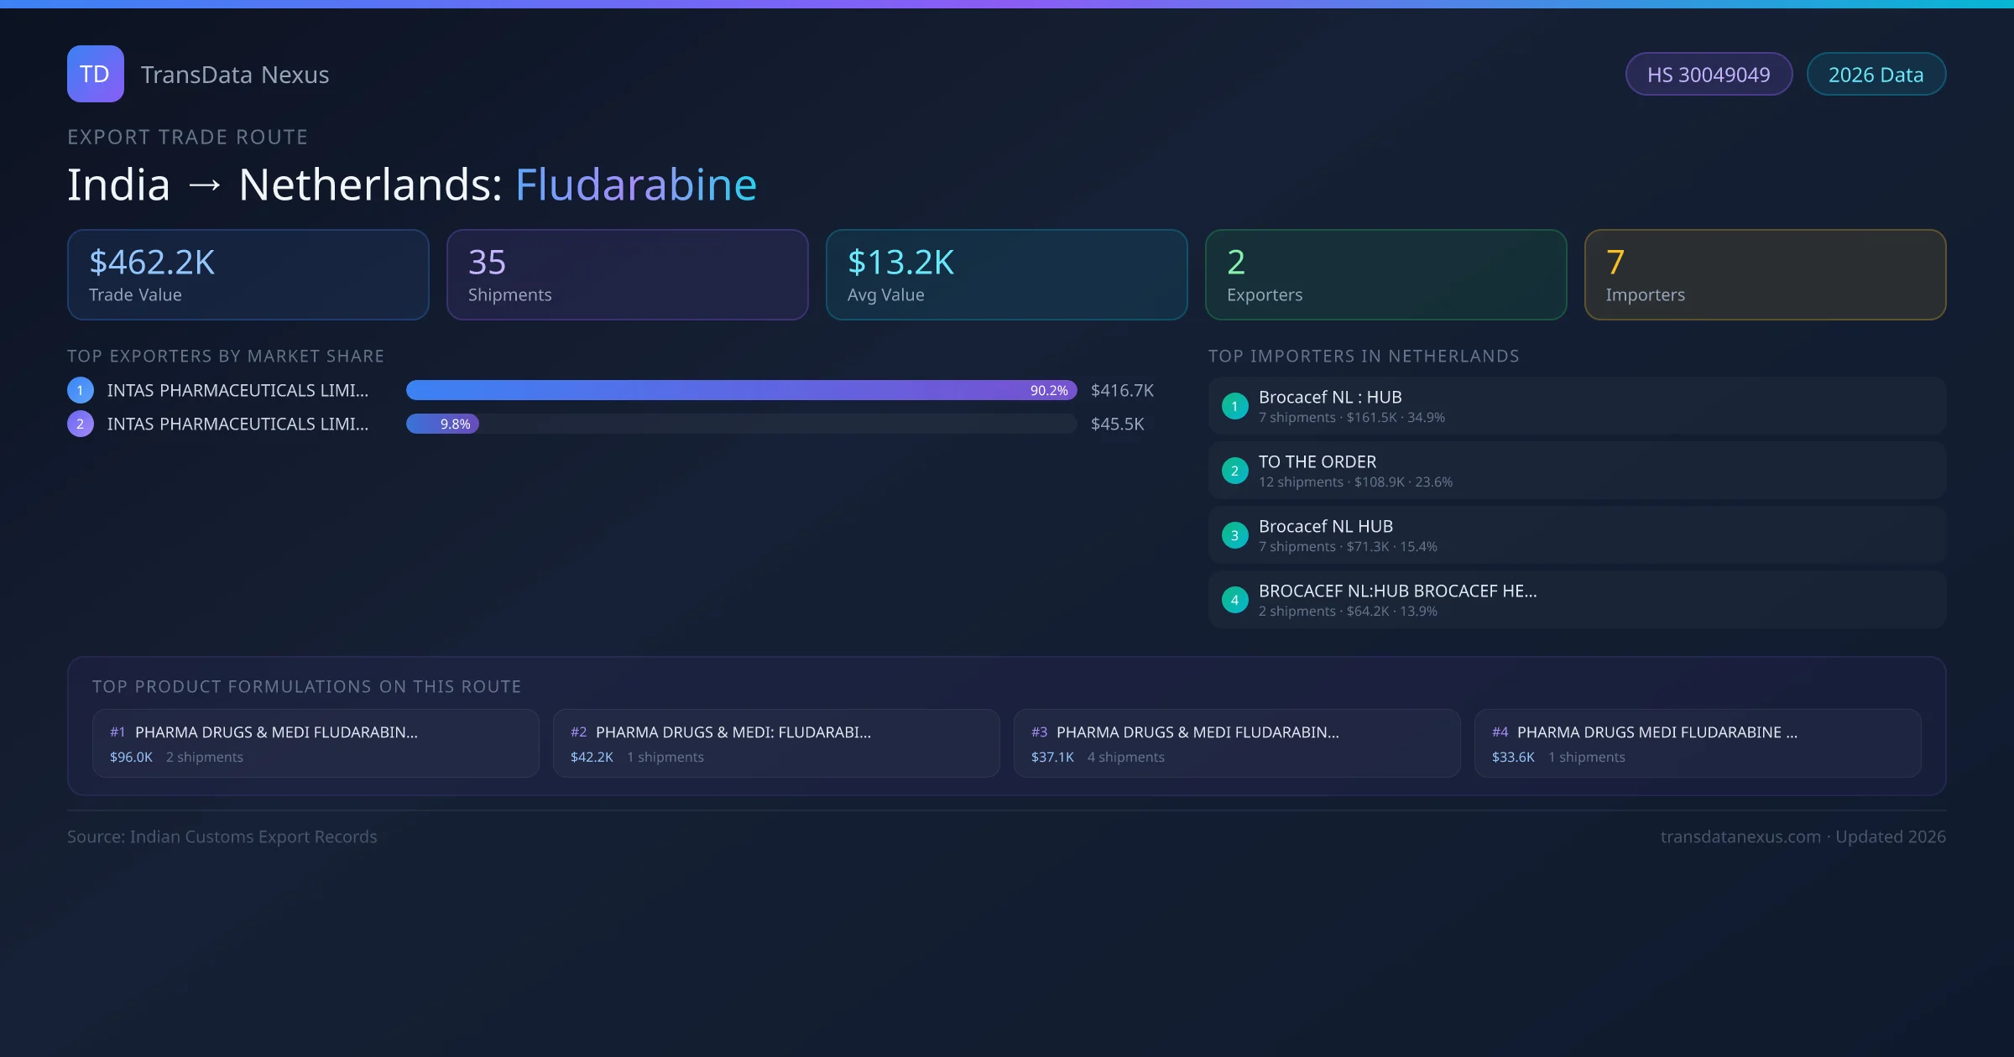Select the $462.2K Trade Value card
This screenshot has height=1057, width=2014.
click(248, 275)
